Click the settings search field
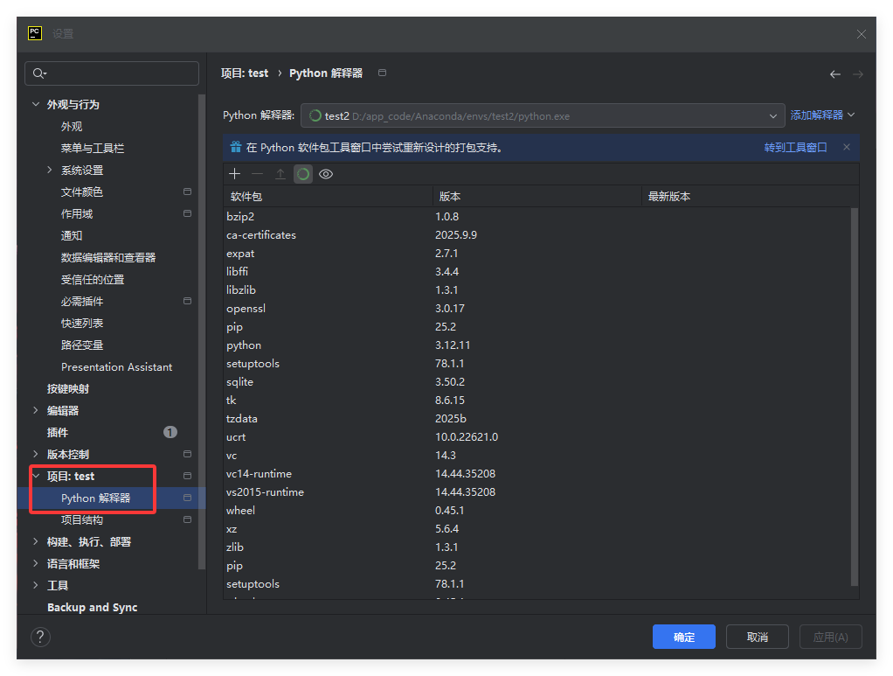The image size is (893, 676). point(112,73)
